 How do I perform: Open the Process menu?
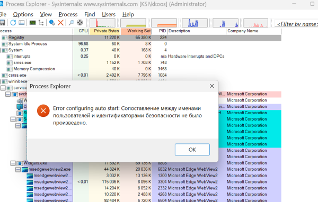click(68, 14)
